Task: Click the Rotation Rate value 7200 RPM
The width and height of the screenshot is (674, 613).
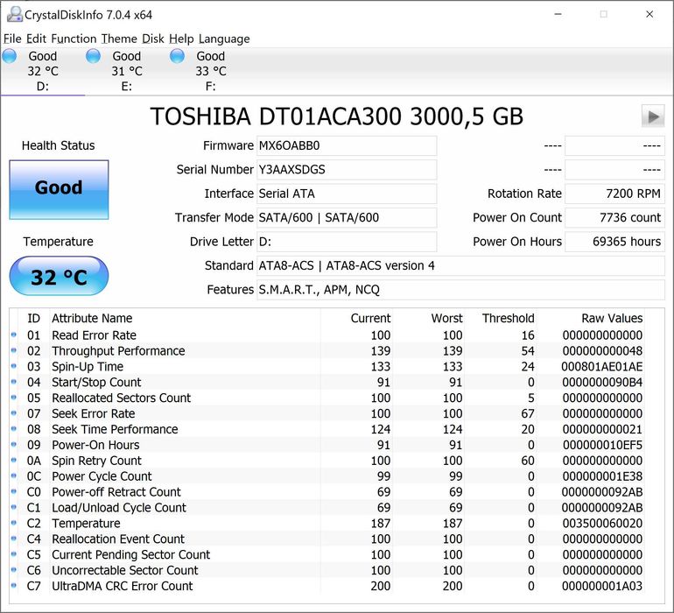Action: [x=614, y=194]
